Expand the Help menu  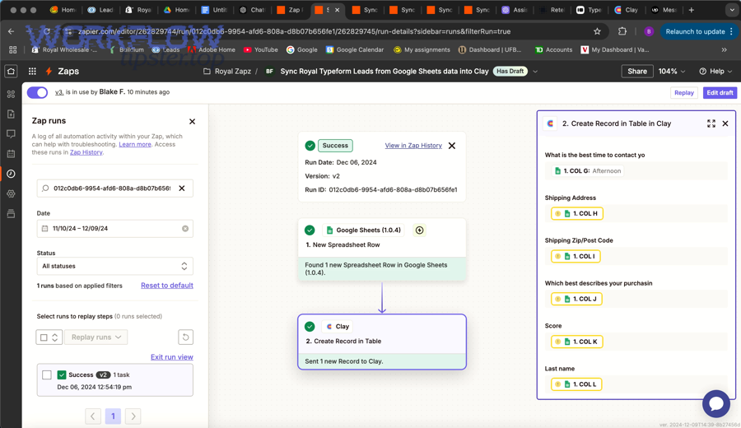coord(716,72)
